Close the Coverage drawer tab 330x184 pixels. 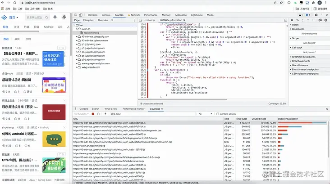click(162, 109)
